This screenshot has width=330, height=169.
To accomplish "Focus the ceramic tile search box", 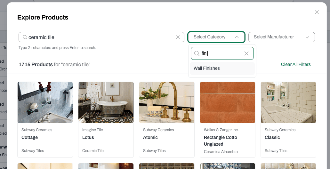I will point(101,37).
